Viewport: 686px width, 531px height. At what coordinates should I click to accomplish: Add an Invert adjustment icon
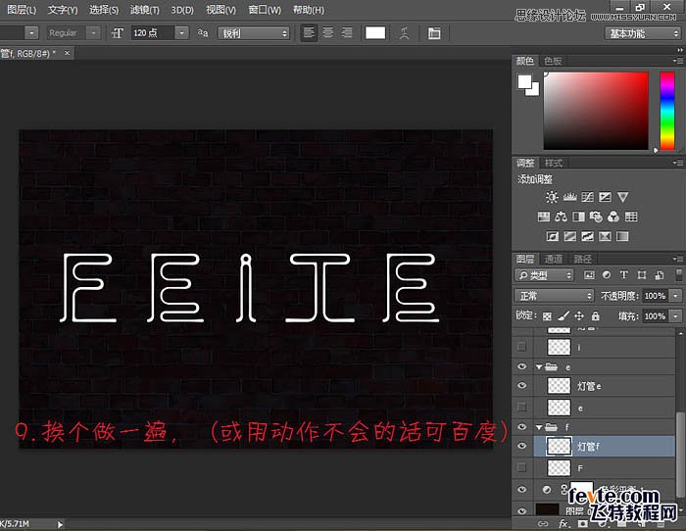[553, 237]
